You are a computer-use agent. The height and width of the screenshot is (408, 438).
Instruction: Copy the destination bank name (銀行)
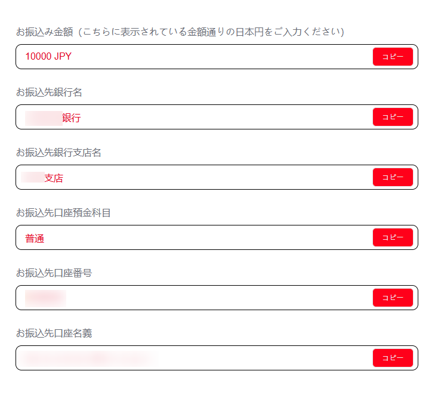click(393, 117)
